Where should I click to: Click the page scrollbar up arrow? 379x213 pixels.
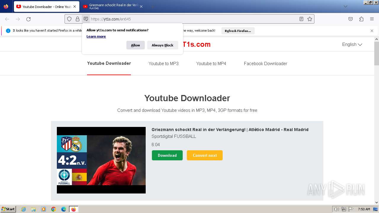pyautogui.click(x=377, y=39)
